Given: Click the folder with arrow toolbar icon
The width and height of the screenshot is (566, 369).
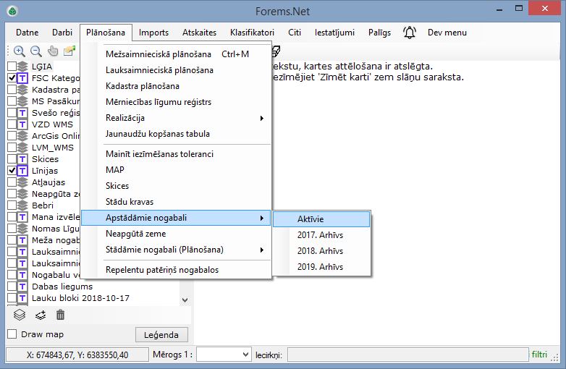Looking at the screenshot, I should pyautogui.click(x=69, y=51).
